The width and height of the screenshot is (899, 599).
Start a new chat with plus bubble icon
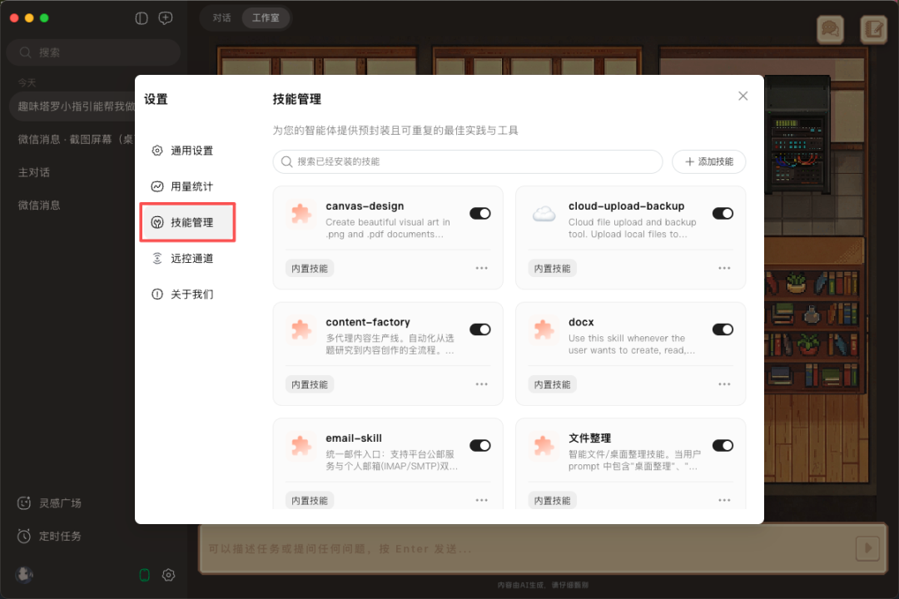pyautogui.click(x=165, y=18)
